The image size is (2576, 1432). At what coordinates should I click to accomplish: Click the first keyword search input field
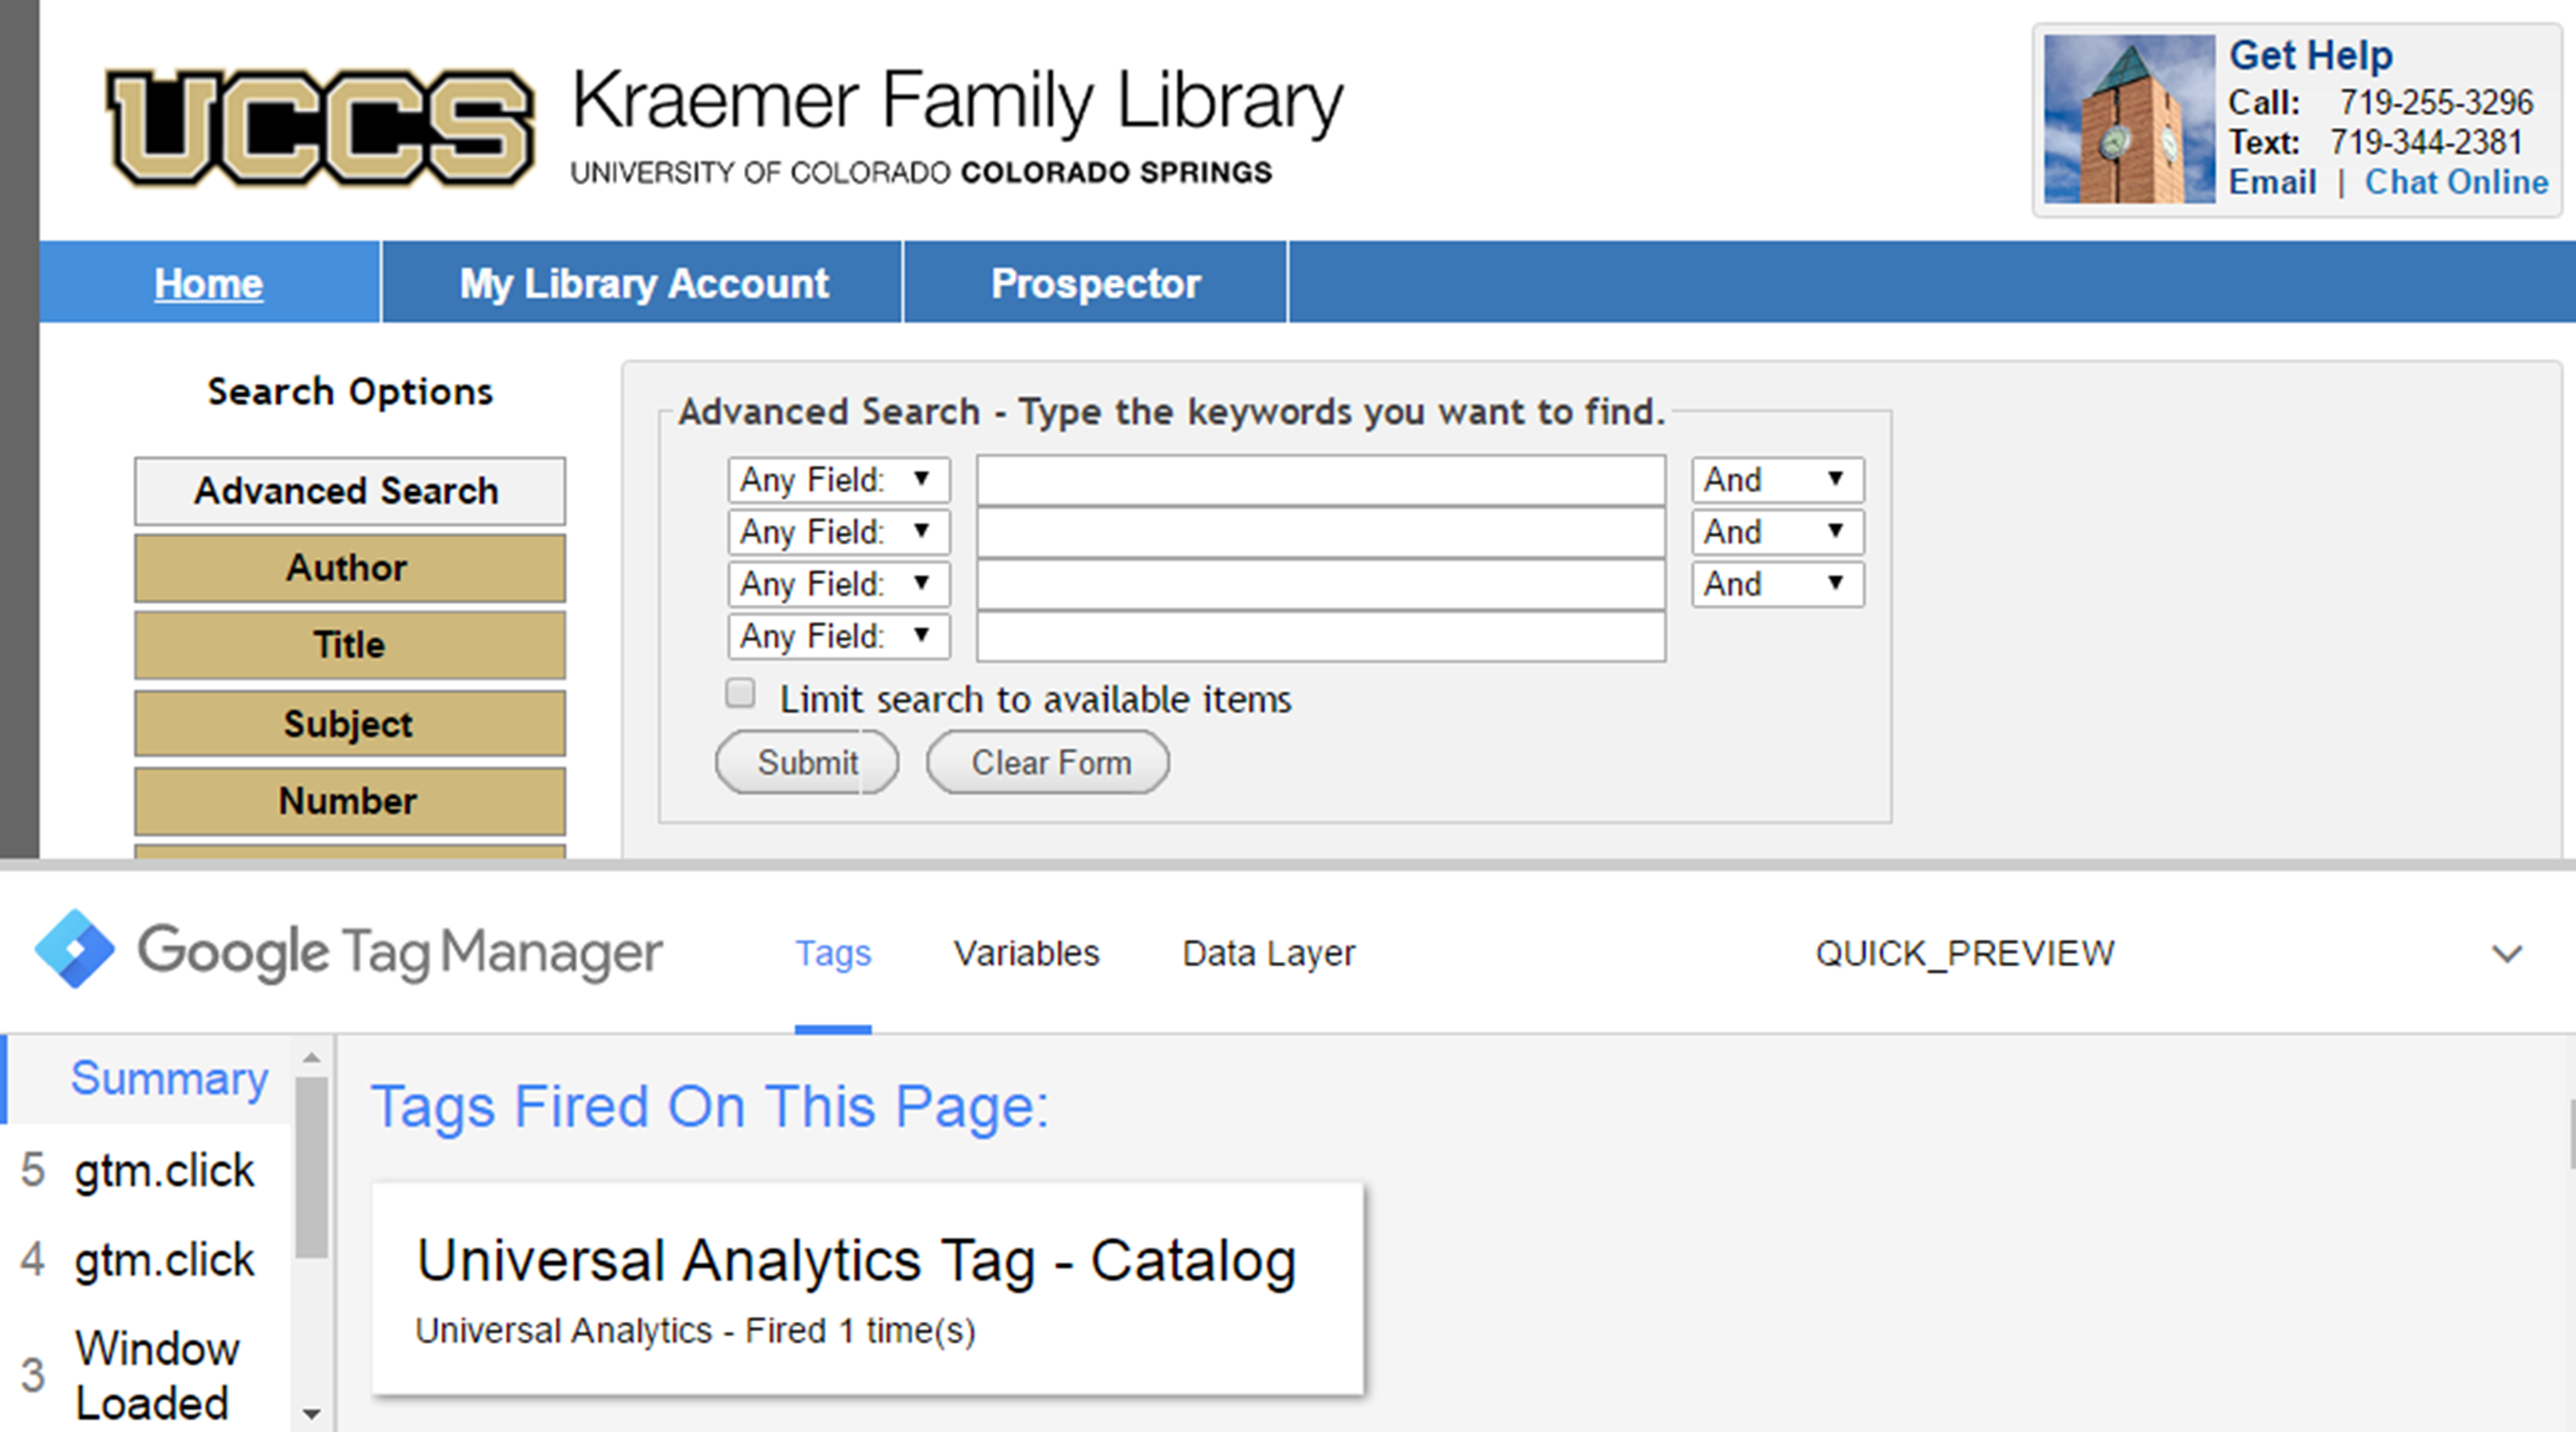[x=1320, y=480]
